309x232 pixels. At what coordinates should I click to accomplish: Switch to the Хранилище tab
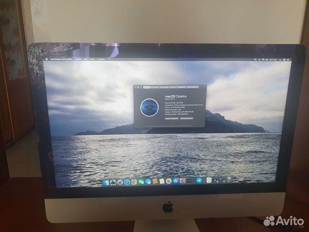click(164, 87)
